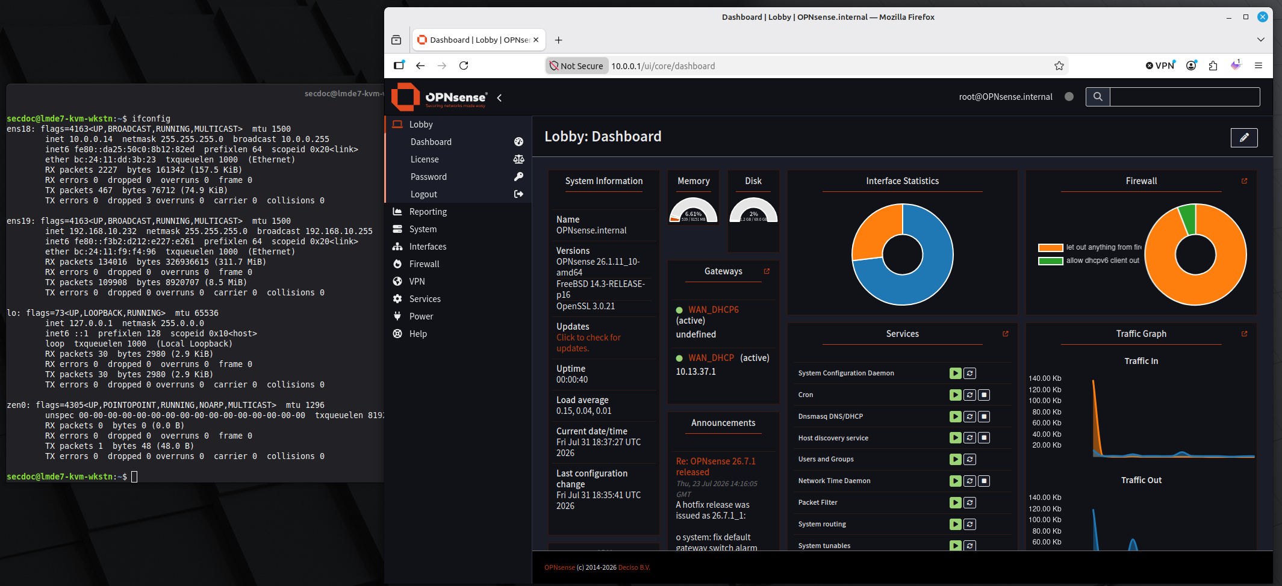Open Firefox extensions puzzle icon
1282x586 pixels.
[x=1213, y=66]
